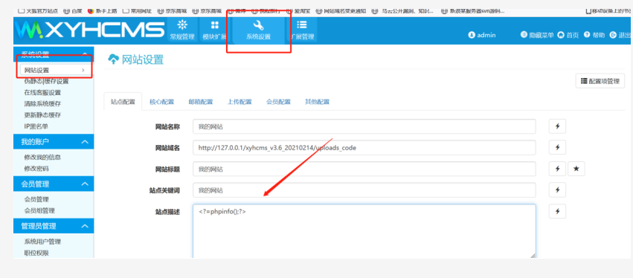Collapse the 系统设置 sidebar section chevron
Screen dimensions: 633x278
[85, 54]
